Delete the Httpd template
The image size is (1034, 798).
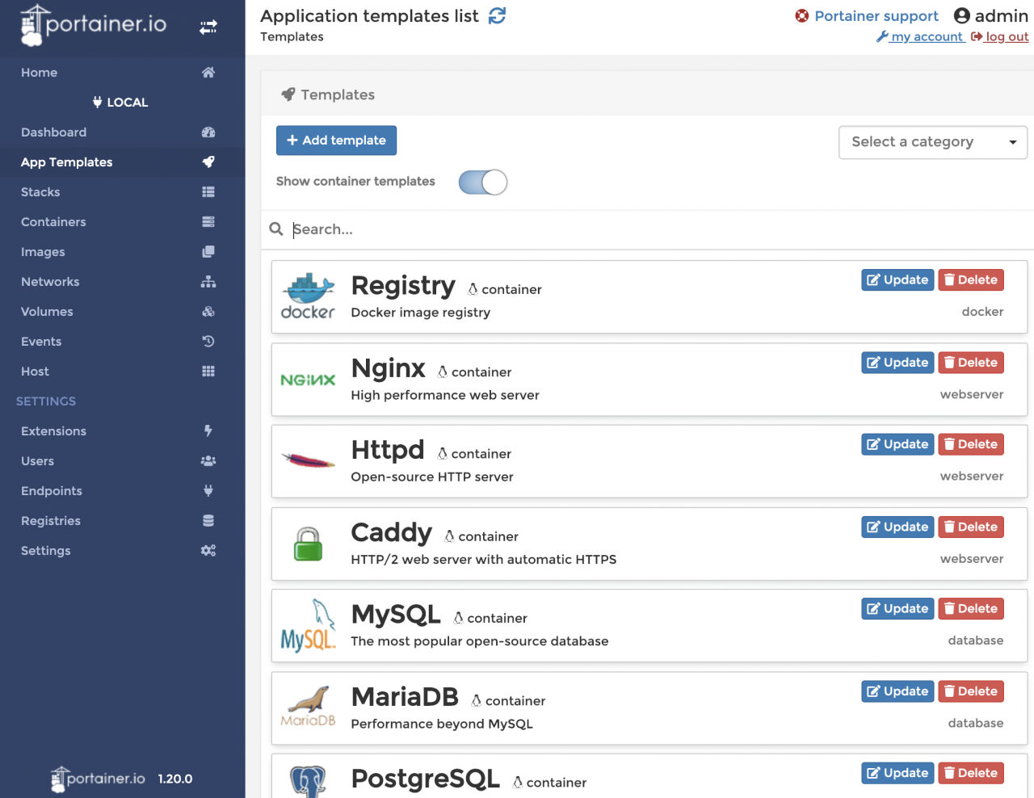pos(971,444)
